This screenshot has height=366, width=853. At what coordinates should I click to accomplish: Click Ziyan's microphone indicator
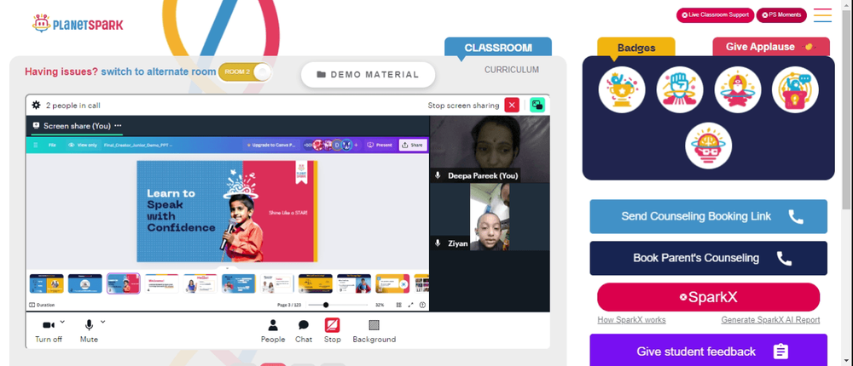point(438,243)
